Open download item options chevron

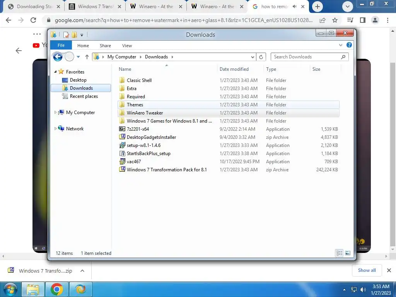[x=82, y=271]
